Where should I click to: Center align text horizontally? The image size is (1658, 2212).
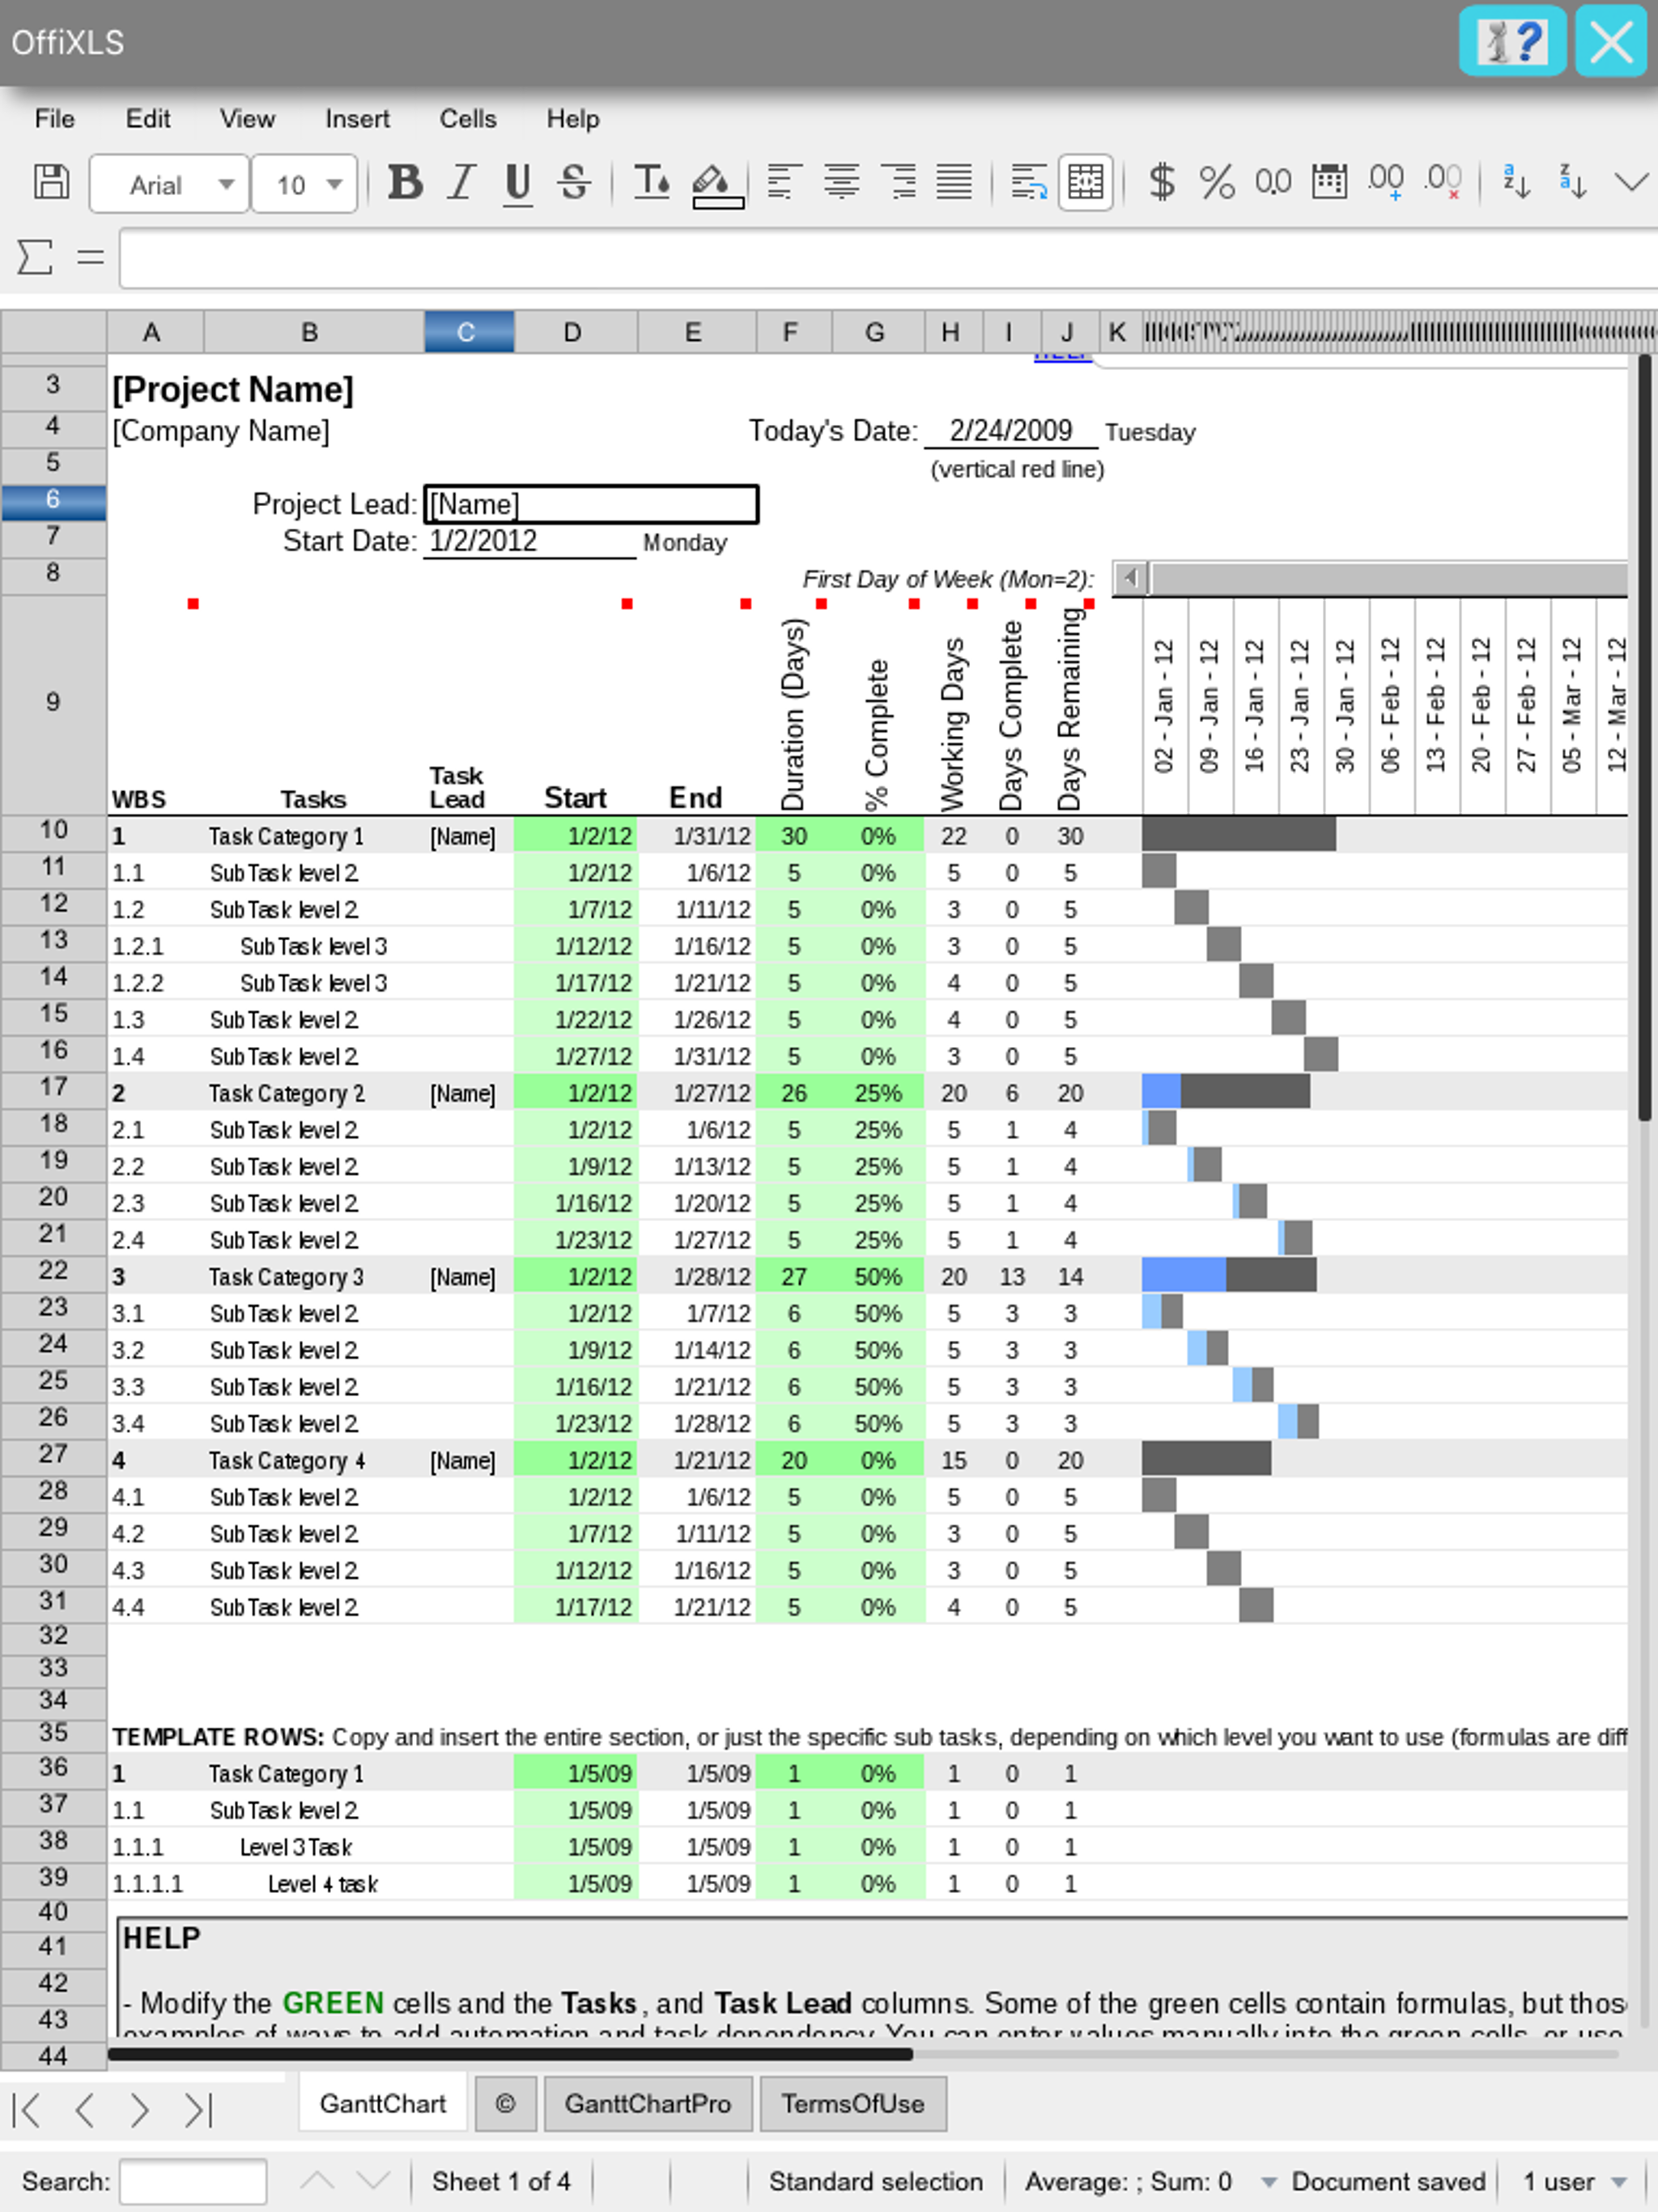(841, 183)
